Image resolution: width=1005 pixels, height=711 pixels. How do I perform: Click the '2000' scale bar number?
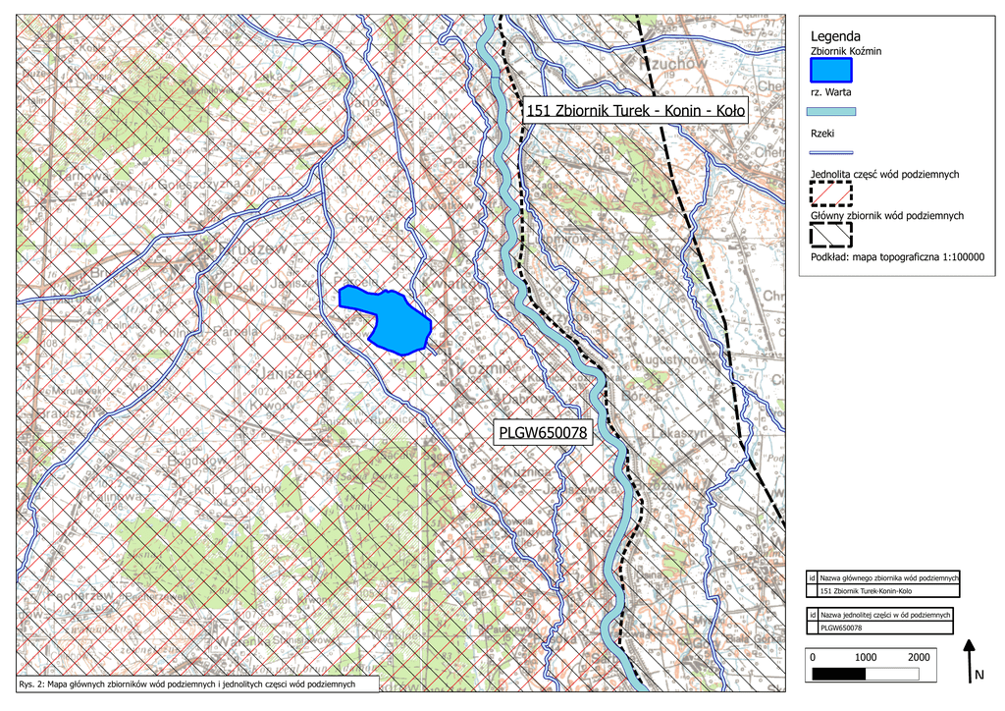pos(919,656)
